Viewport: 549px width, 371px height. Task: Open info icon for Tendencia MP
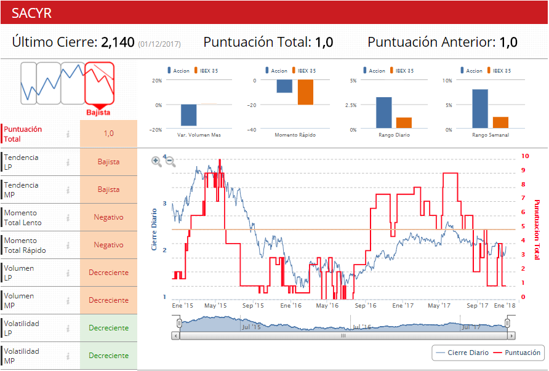point(68,189)
